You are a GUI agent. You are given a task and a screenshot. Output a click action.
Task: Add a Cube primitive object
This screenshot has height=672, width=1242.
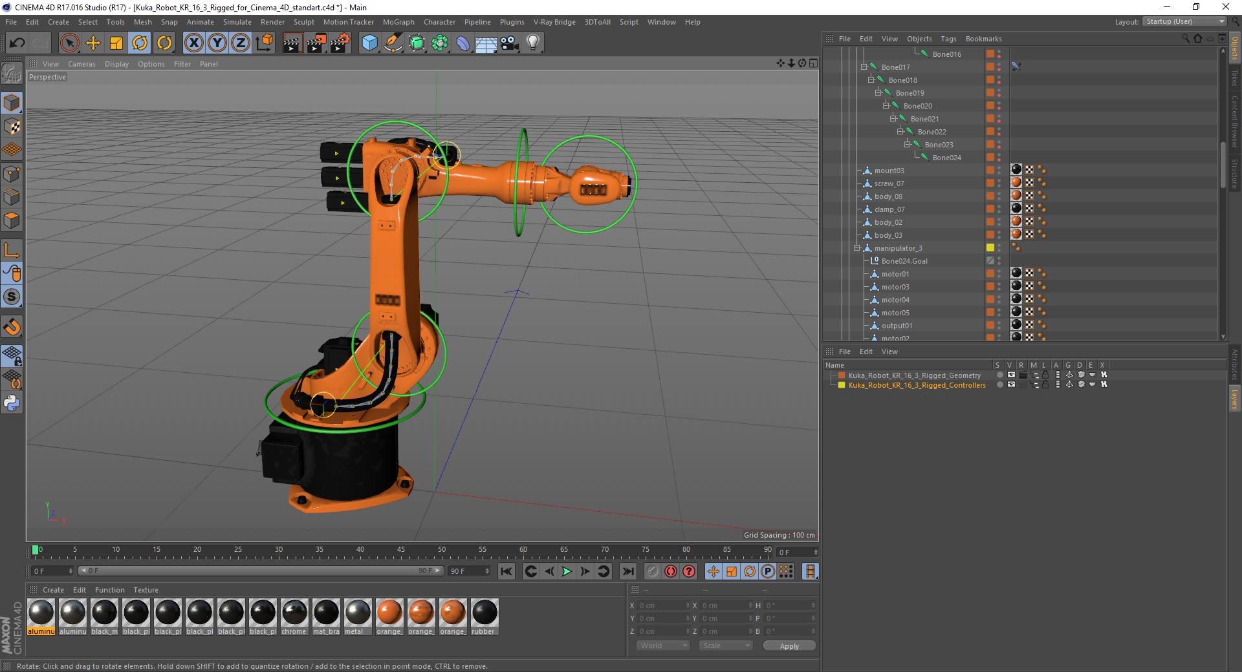(x=369, y=43)
